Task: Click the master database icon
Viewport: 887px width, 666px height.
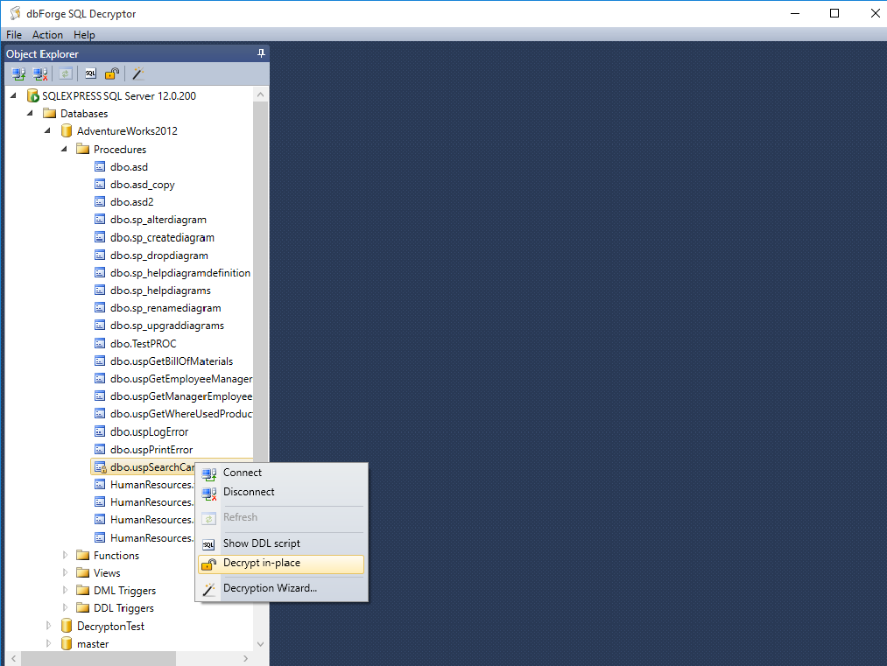Action: (67, 643)
